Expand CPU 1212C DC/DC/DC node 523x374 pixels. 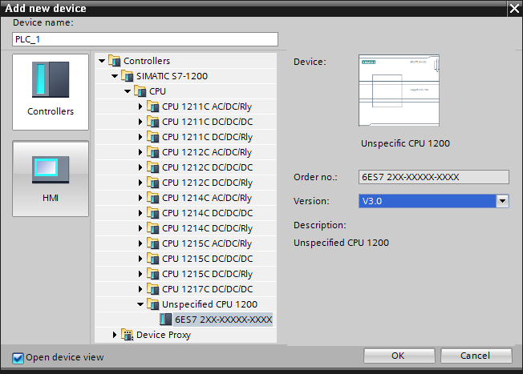140,167
